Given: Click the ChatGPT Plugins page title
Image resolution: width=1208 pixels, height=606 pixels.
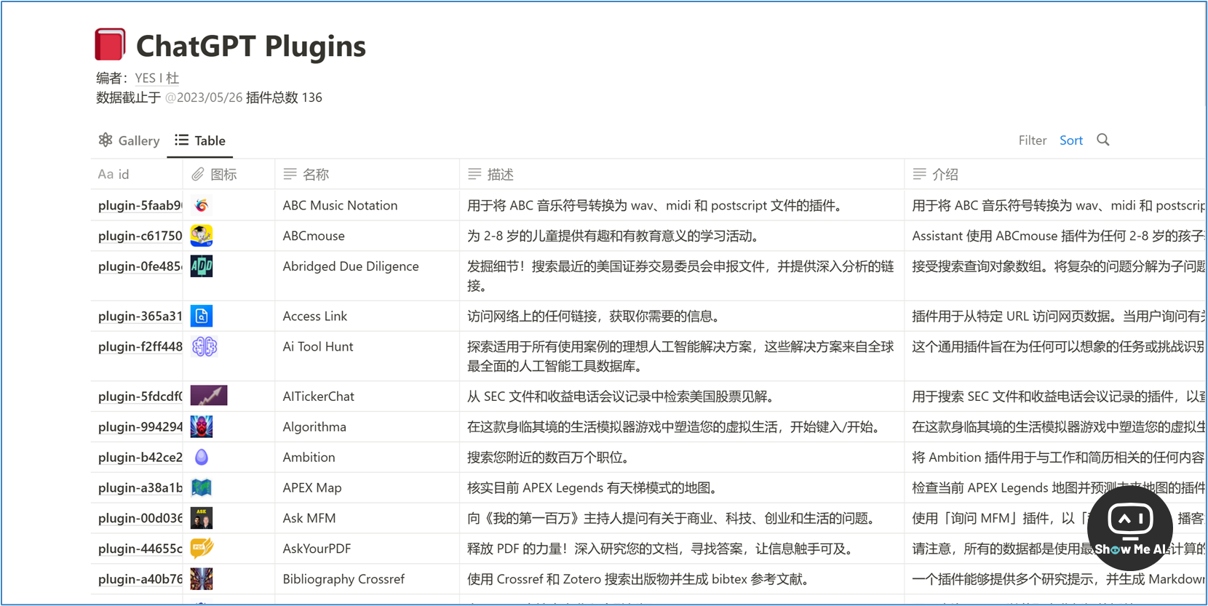Looking at the screenshot, I should pyautogui.click(x=251, y=46).
